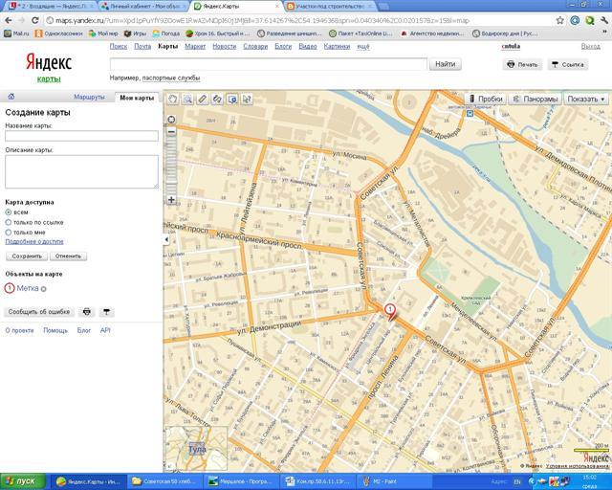Click the main map search field
This screenshot has height=490, width=612.
[268, 64]
